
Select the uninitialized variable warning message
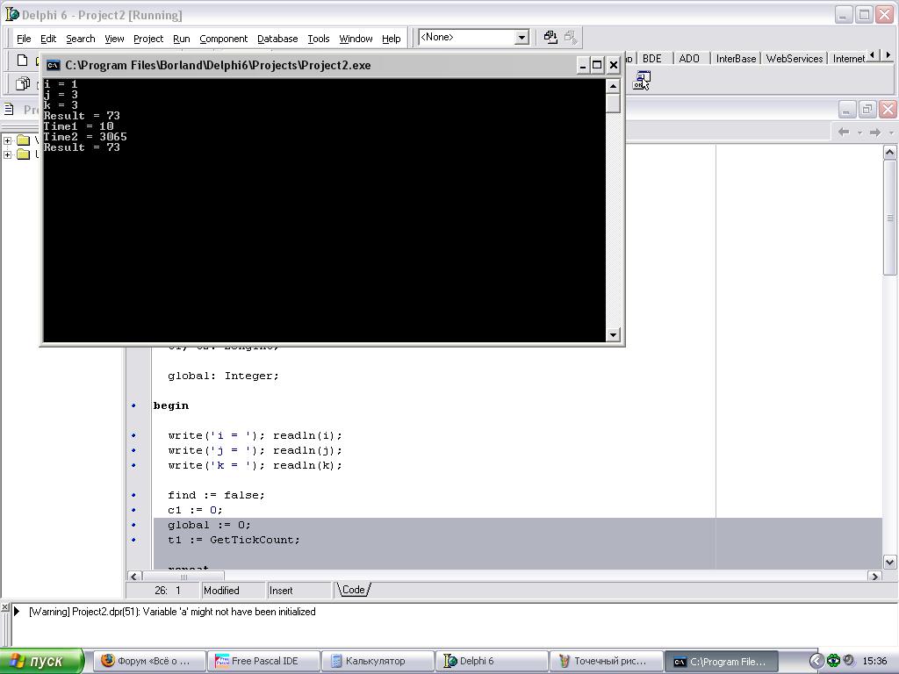pyautogui.click(x=172, y=612)
